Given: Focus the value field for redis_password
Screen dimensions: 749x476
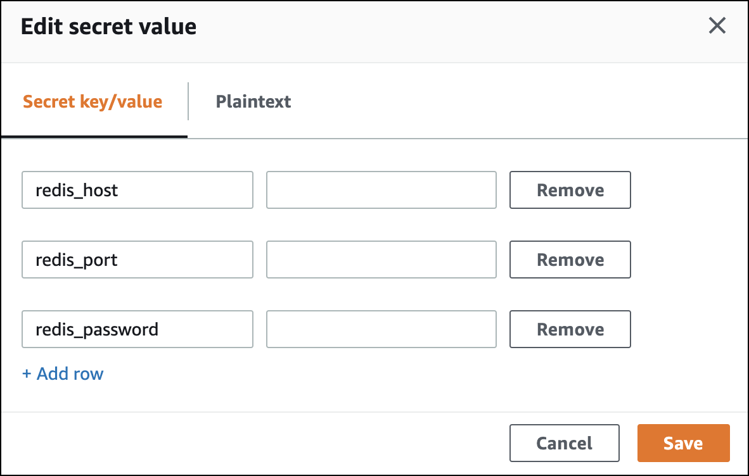Looking at the screenshot, I should (381, 329).
